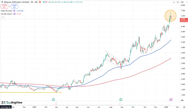188x109 pixels.
Task: Click the BUY 6,961 button
Action: (14, 6)
